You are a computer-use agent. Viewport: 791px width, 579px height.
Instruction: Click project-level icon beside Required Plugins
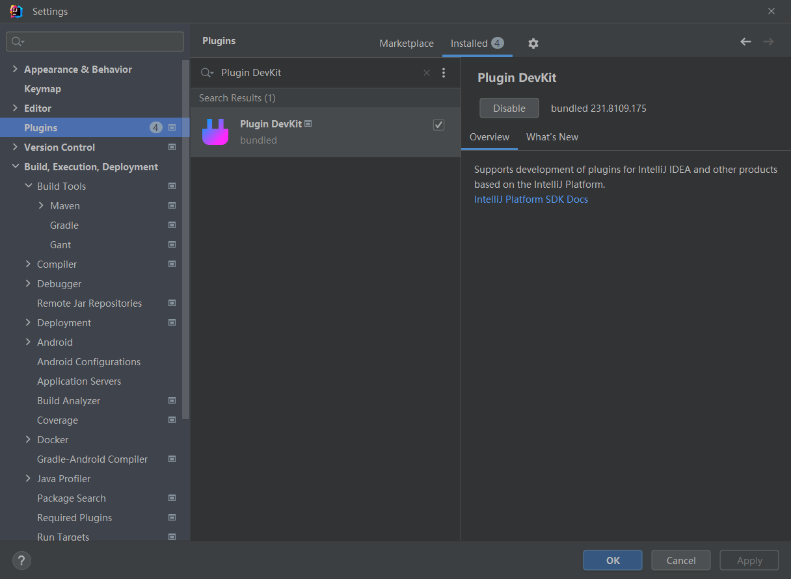(172, 518)
